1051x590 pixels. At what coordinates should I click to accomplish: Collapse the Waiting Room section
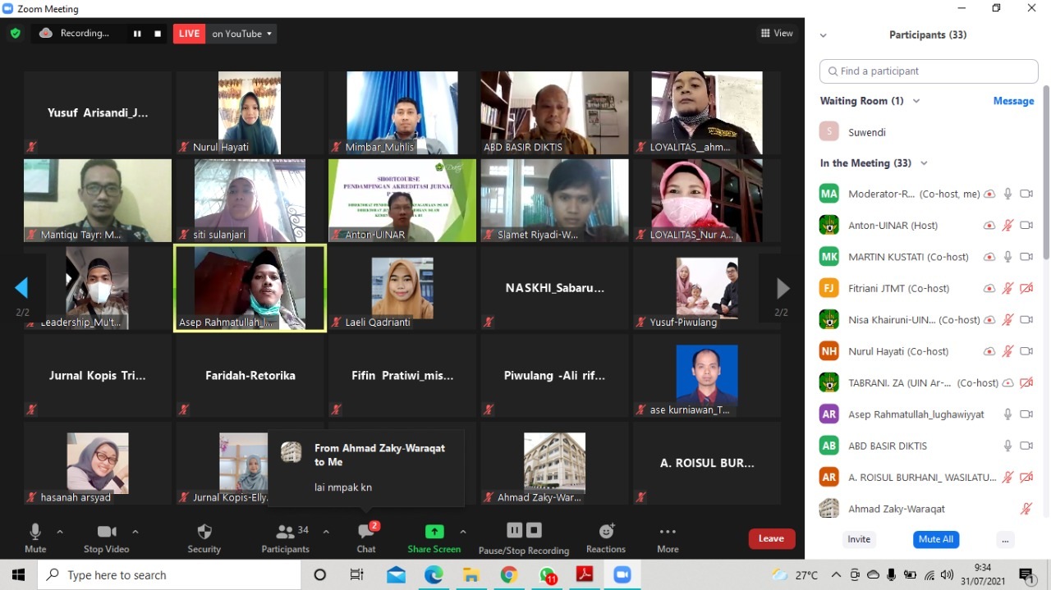click(x=916, y=101)
